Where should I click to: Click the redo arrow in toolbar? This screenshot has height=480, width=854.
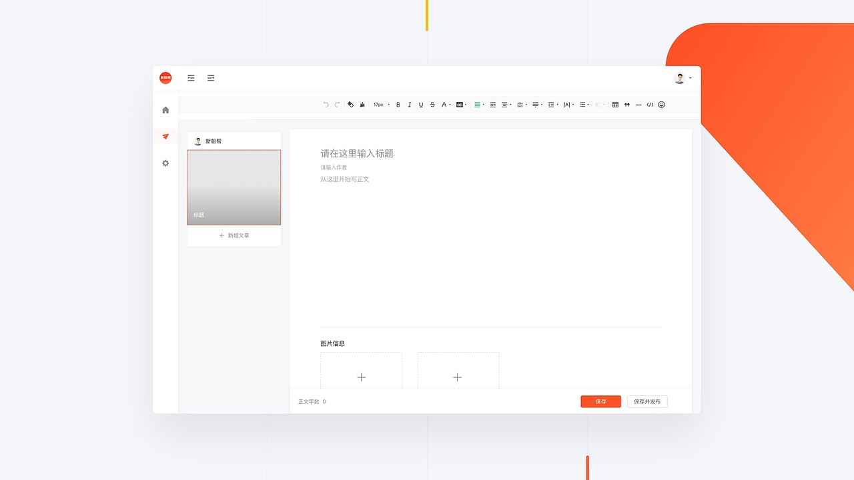pos(337,105)
